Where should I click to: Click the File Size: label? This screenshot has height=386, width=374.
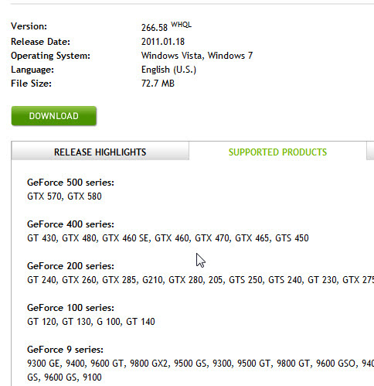[31, 84]
